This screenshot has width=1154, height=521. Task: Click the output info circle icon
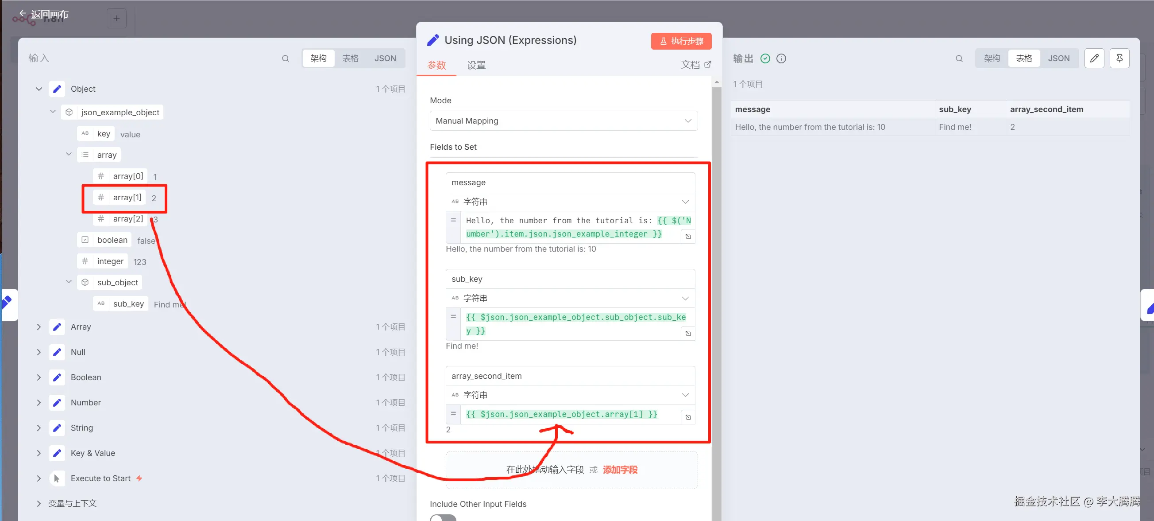(781, 58)
